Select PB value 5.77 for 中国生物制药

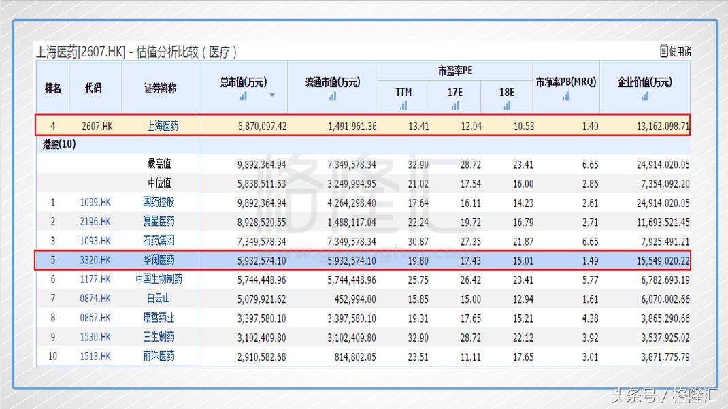click(x=590, y=280)
